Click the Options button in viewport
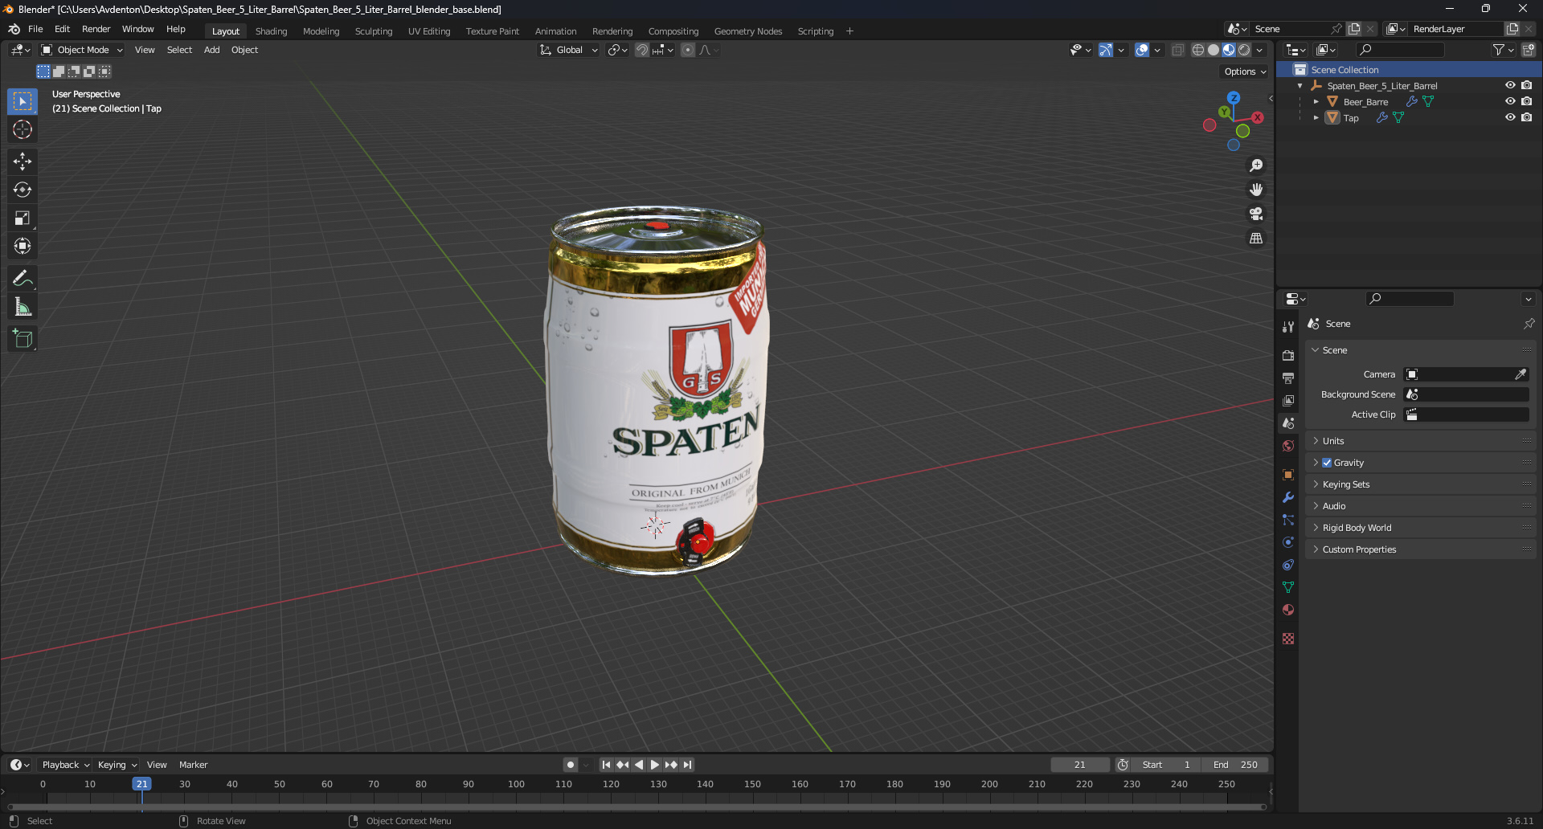This screenshot has height=829, width=1543. [x=1245, y=71]
